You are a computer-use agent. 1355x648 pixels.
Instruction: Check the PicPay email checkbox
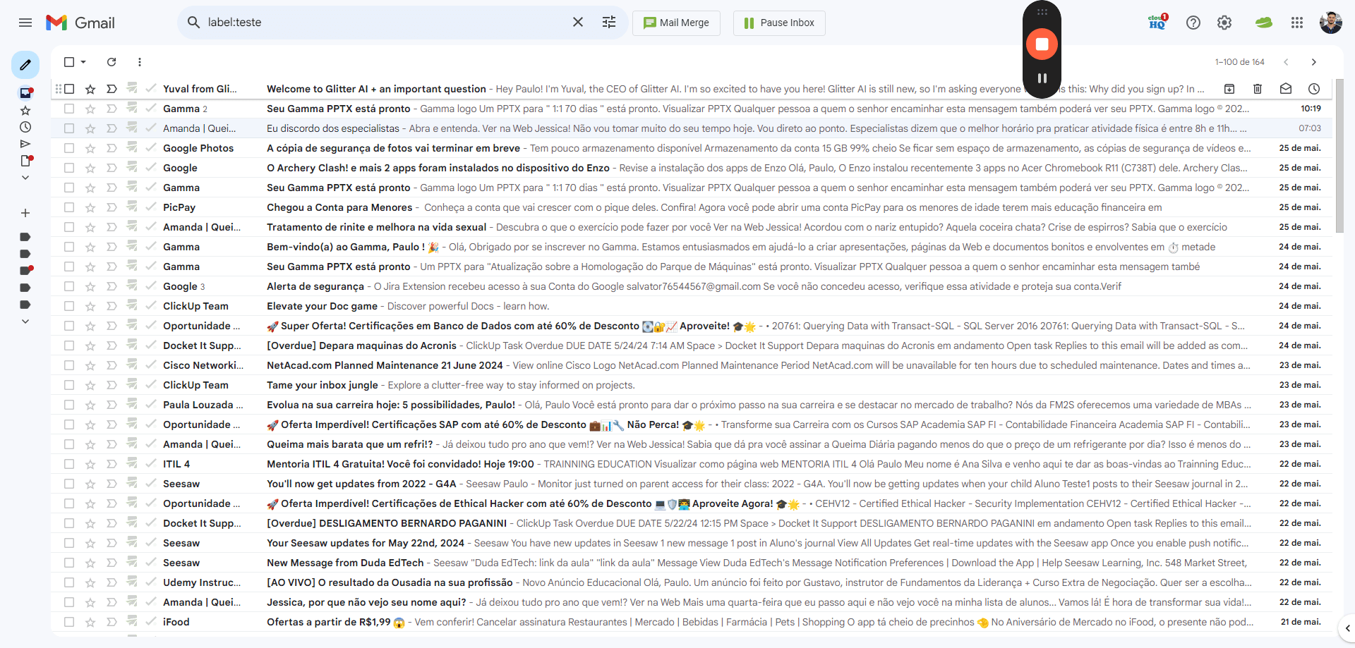(69, 207)
